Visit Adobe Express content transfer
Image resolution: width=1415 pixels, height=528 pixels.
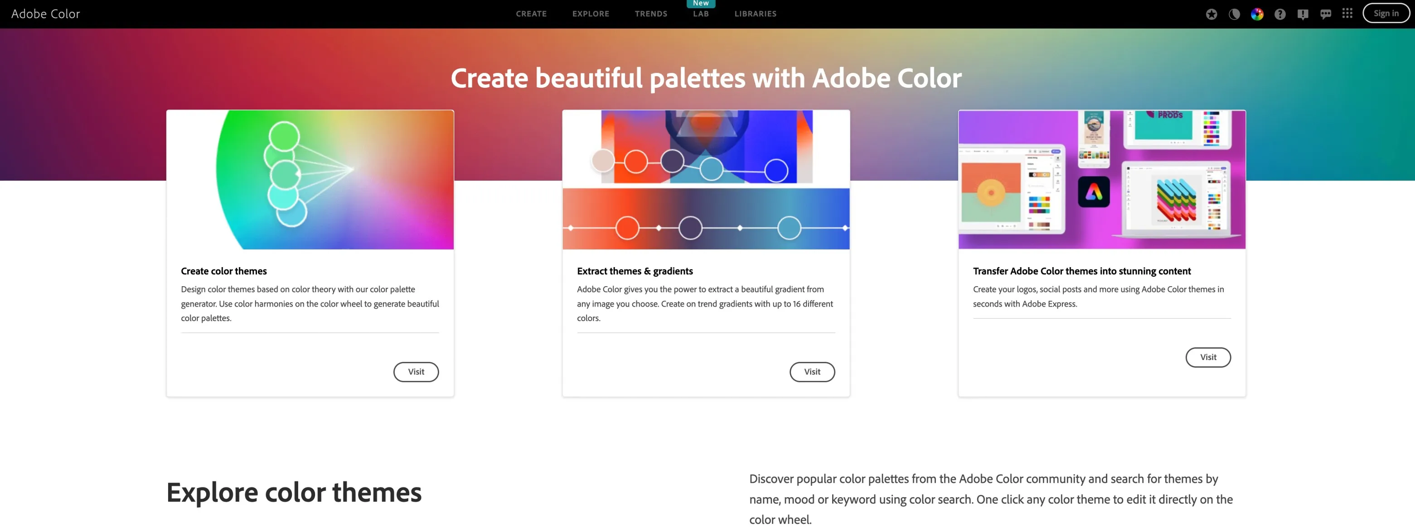(1208, 357)
